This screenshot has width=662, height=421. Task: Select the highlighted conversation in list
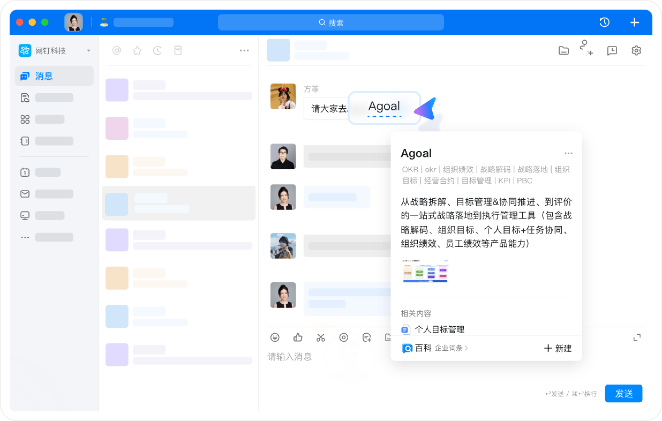[179, 204]
